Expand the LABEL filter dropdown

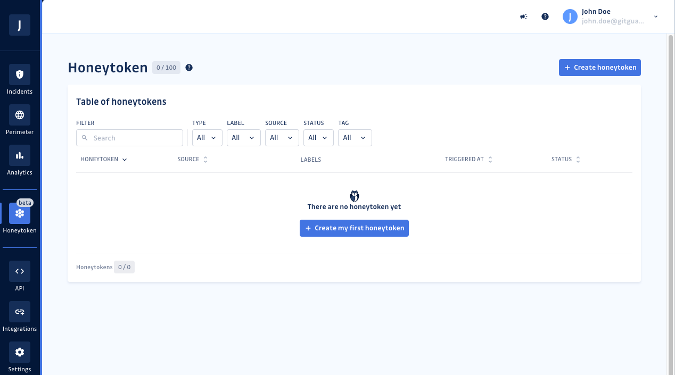[x=243, y=137]
